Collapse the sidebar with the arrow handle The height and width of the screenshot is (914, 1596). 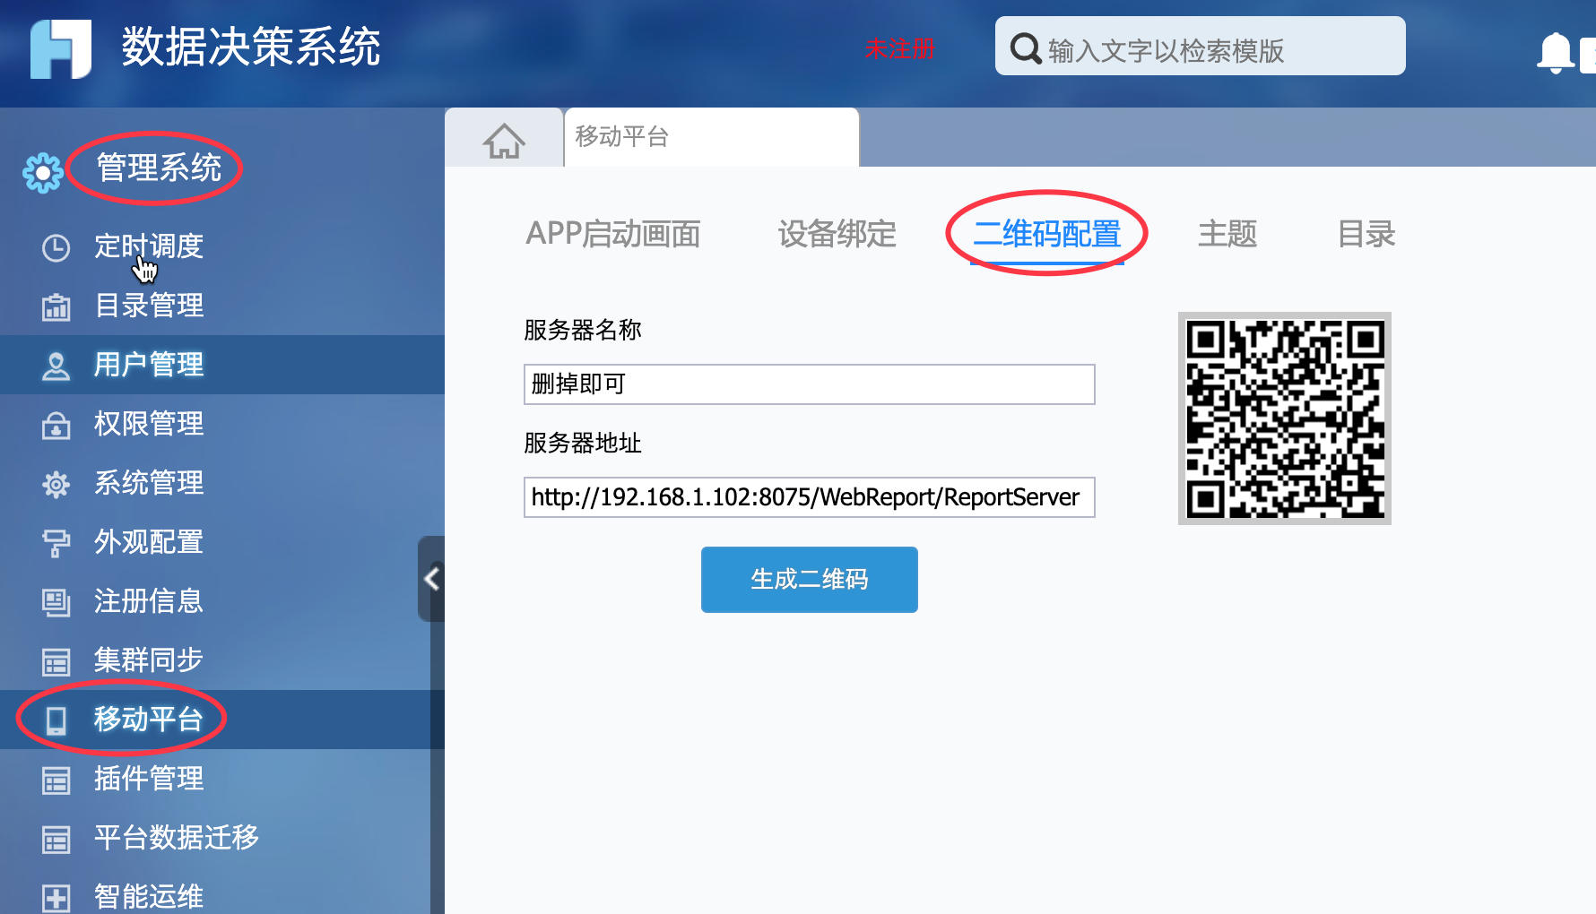[431, 579]
